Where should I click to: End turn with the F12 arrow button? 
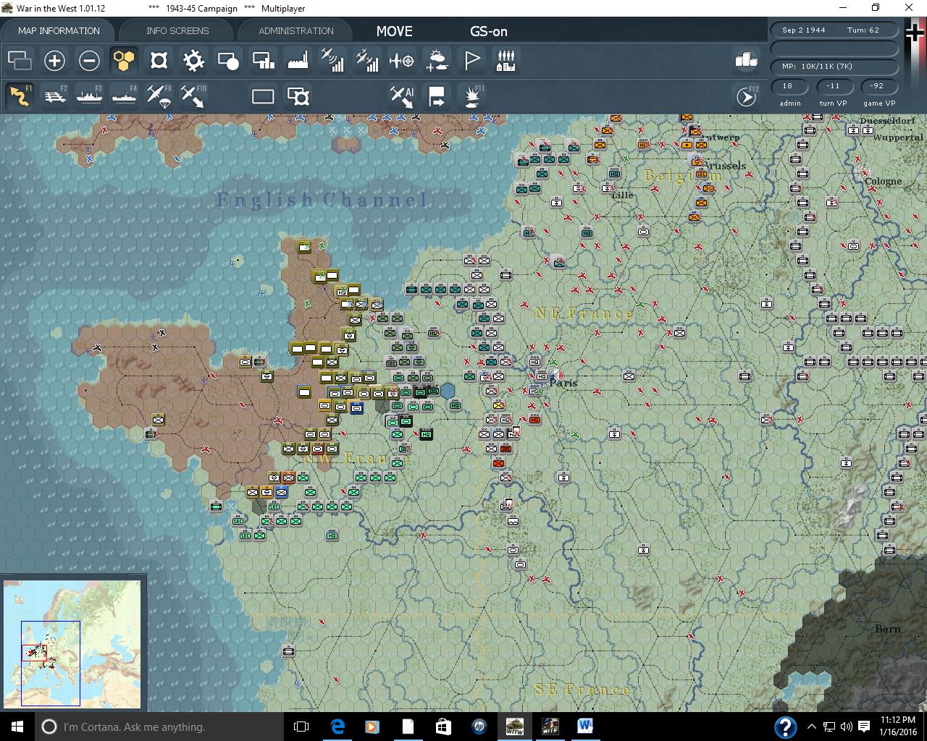747,96
